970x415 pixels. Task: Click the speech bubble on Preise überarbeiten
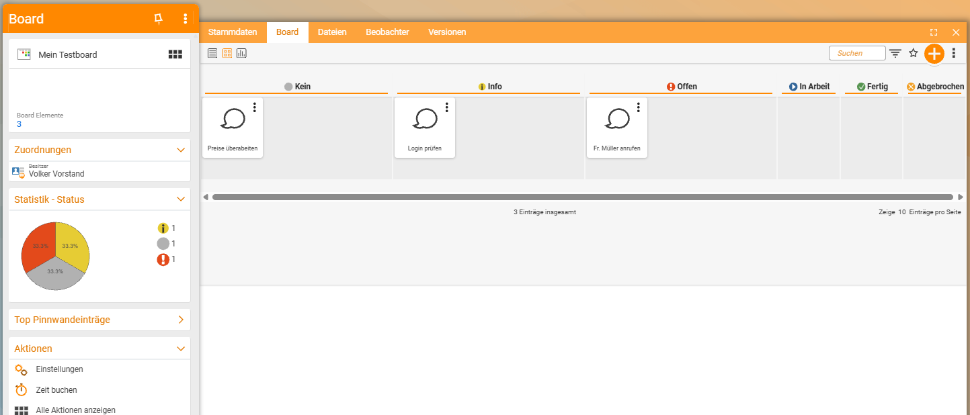(233, 119)
